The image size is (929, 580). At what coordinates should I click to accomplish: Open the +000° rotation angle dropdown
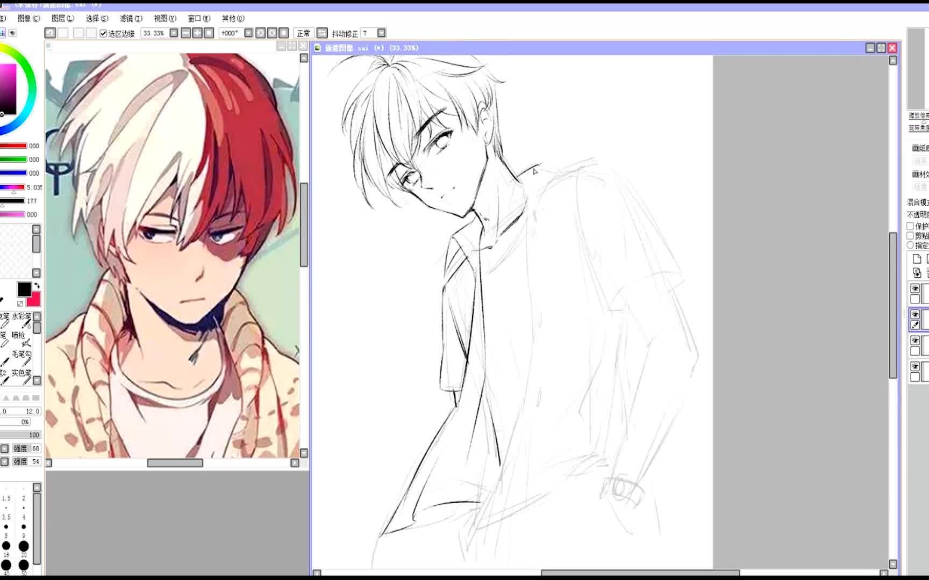pyautogui.click(x=248, y=33)
